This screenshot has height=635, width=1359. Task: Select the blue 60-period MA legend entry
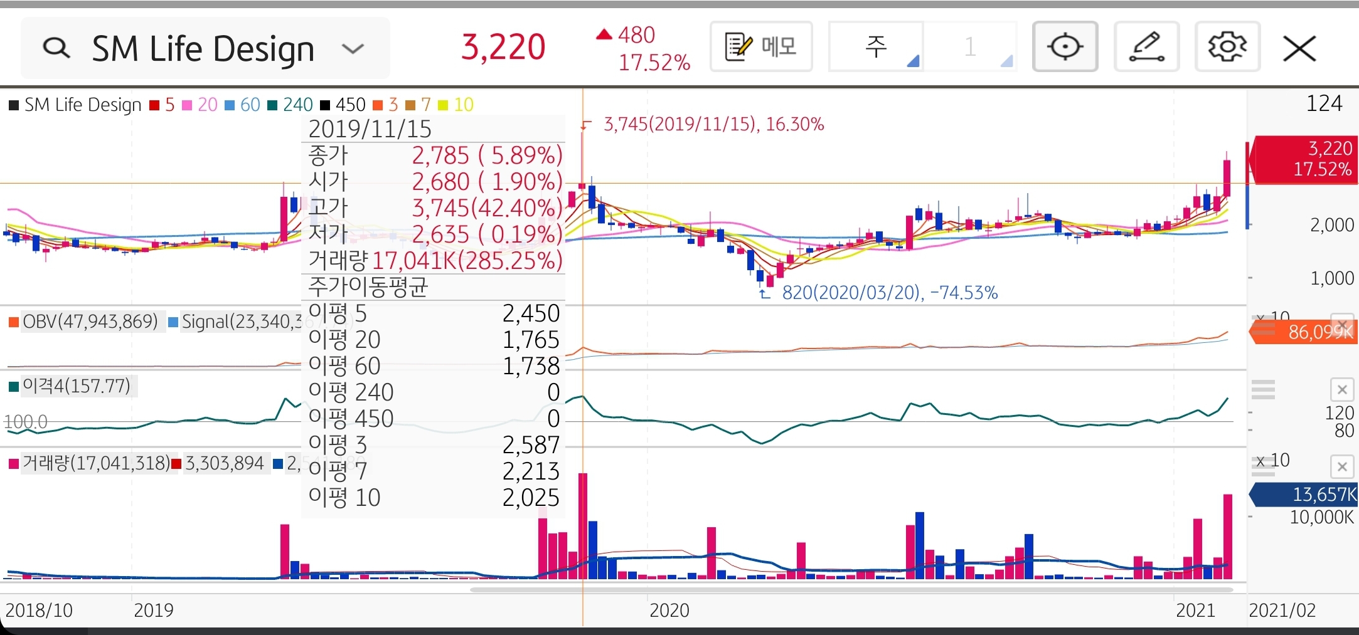[x=242, y=105]
